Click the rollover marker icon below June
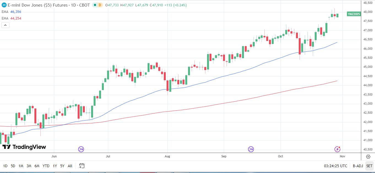375x173 pixels. [81, 149]
